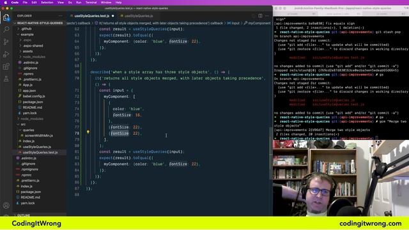Expand the .expo-shared folder
Image resolution: width=409 pixels, height=230 pixels.
click(x=33, y=45)
